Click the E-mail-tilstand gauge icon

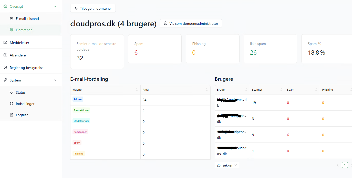pyautogui.click(x=11, y=19)
